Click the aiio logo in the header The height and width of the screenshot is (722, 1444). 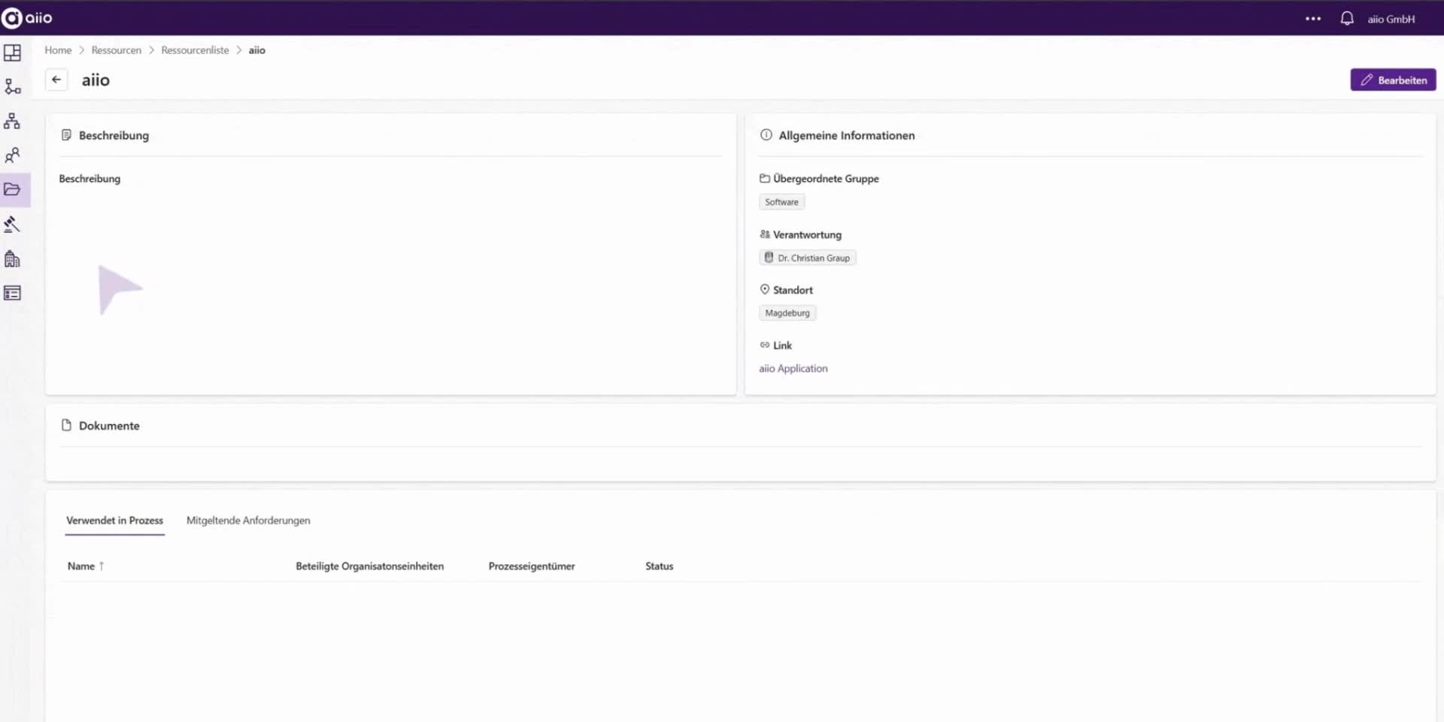point(27,17)
